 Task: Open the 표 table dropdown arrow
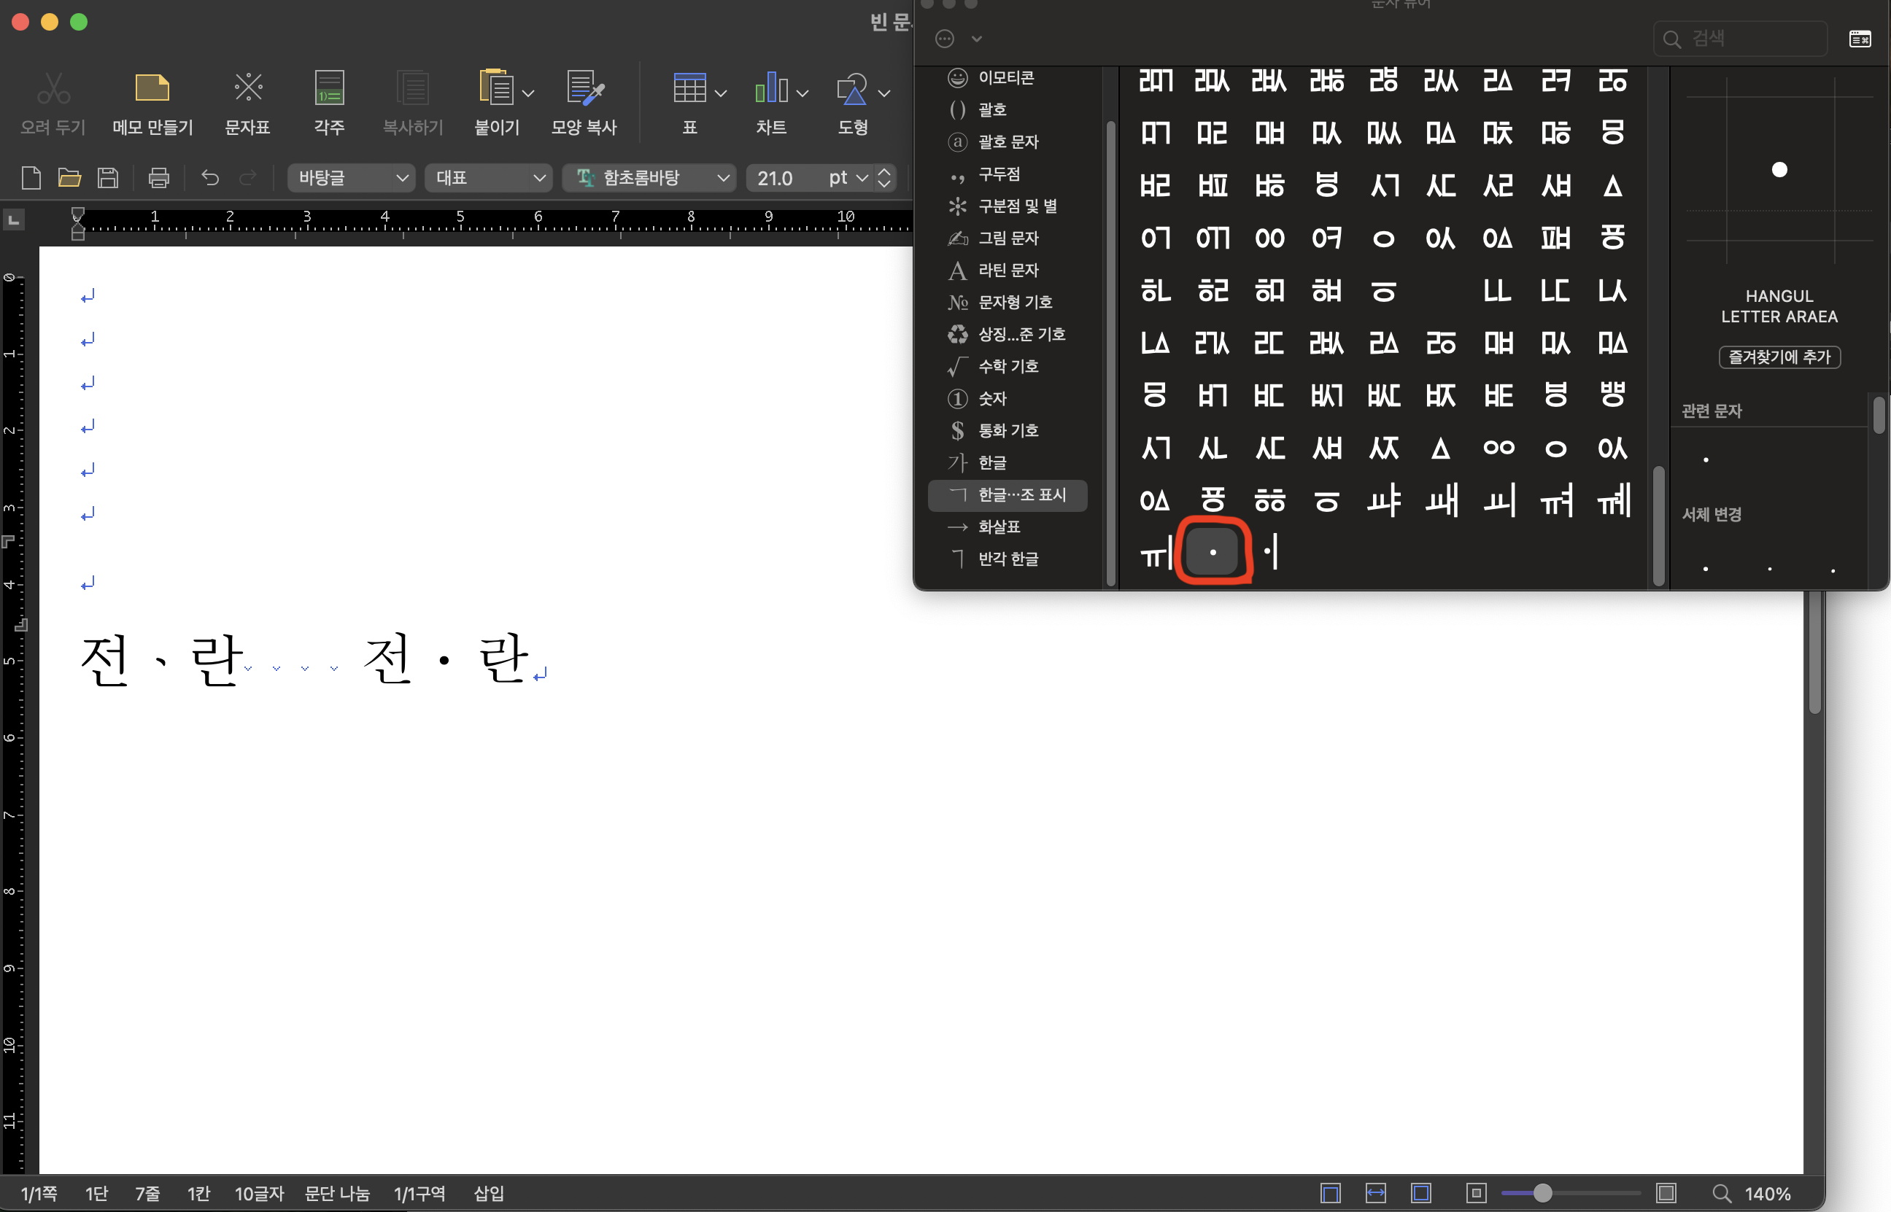720,93
